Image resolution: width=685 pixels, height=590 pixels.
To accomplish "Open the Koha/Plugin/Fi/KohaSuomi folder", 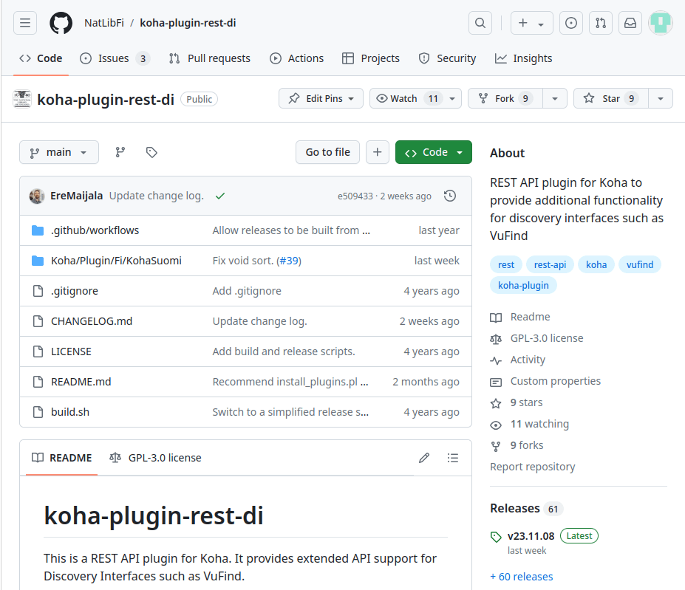I will click(116, 261).
